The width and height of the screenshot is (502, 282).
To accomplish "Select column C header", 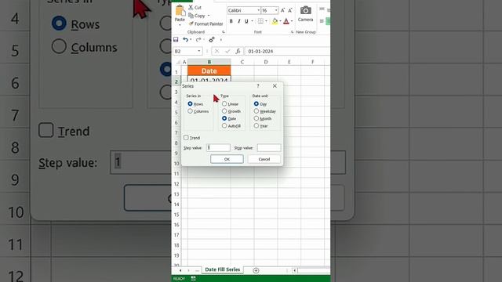I will (242, 62).
